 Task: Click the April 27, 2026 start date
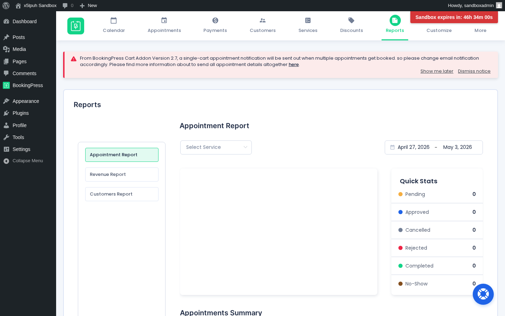[x=413, y=147]
